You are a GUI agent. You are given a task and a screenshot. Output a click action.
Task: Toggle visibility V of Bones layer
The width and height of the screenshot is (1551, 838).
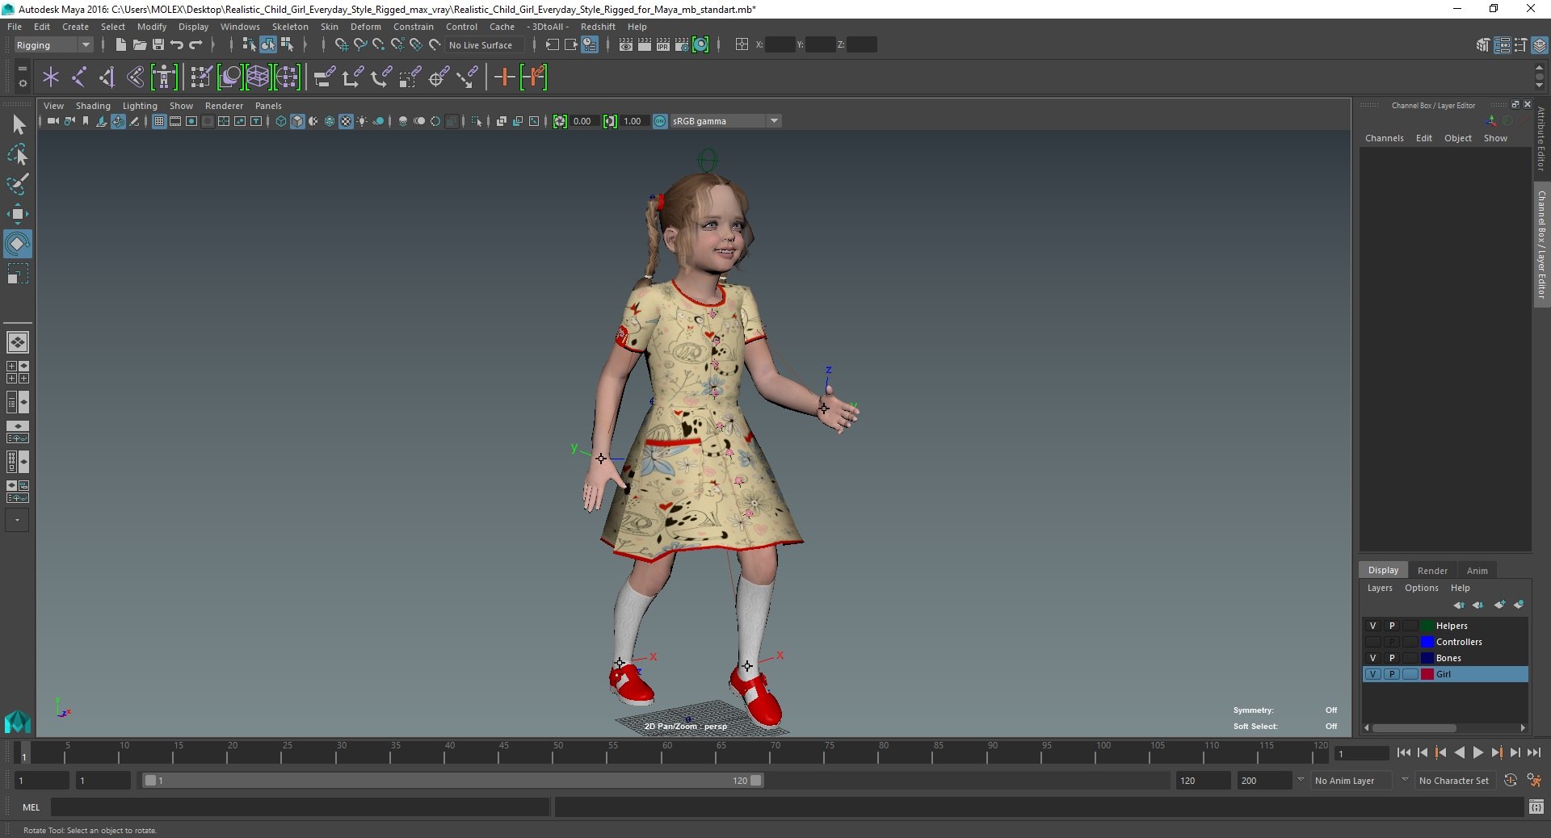(x=1372, y=658)
